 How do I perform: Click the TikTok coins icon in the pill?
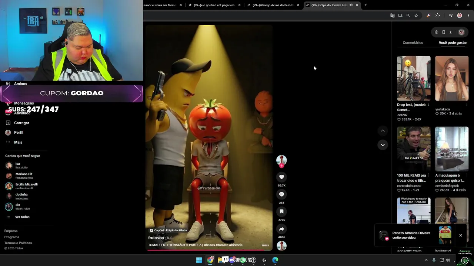point(436,32)
